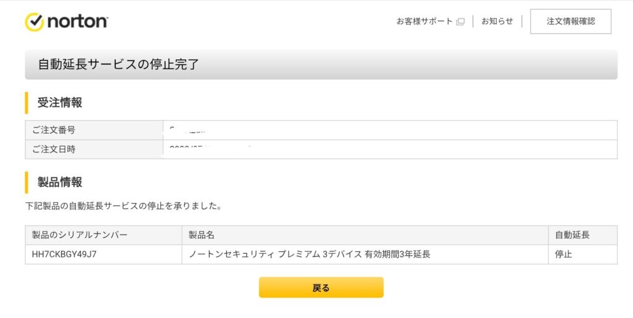The image size is (633, 318).
Task: Click the ノートンセキュリティ プレミアム product name cell
Action: [309, 254]
